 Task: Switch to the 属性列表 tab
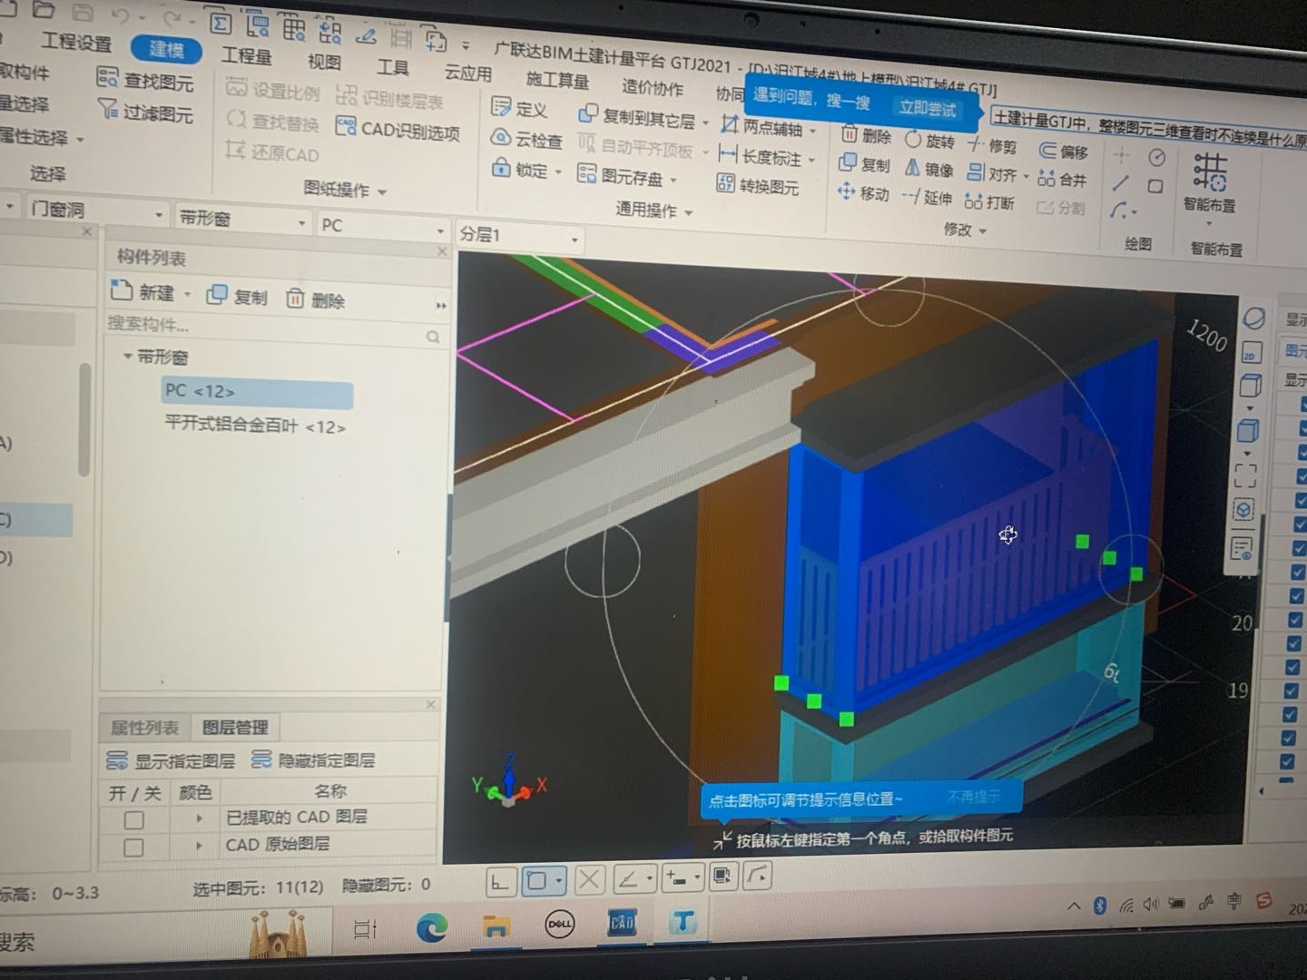(x=143, y=728)
